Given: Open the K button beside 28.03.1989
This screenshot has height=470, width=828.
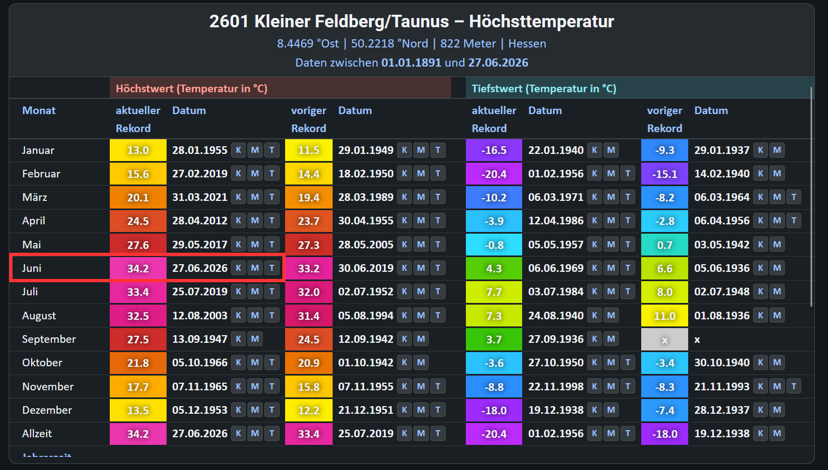Looking at the screenshot, I should (404, 197).
